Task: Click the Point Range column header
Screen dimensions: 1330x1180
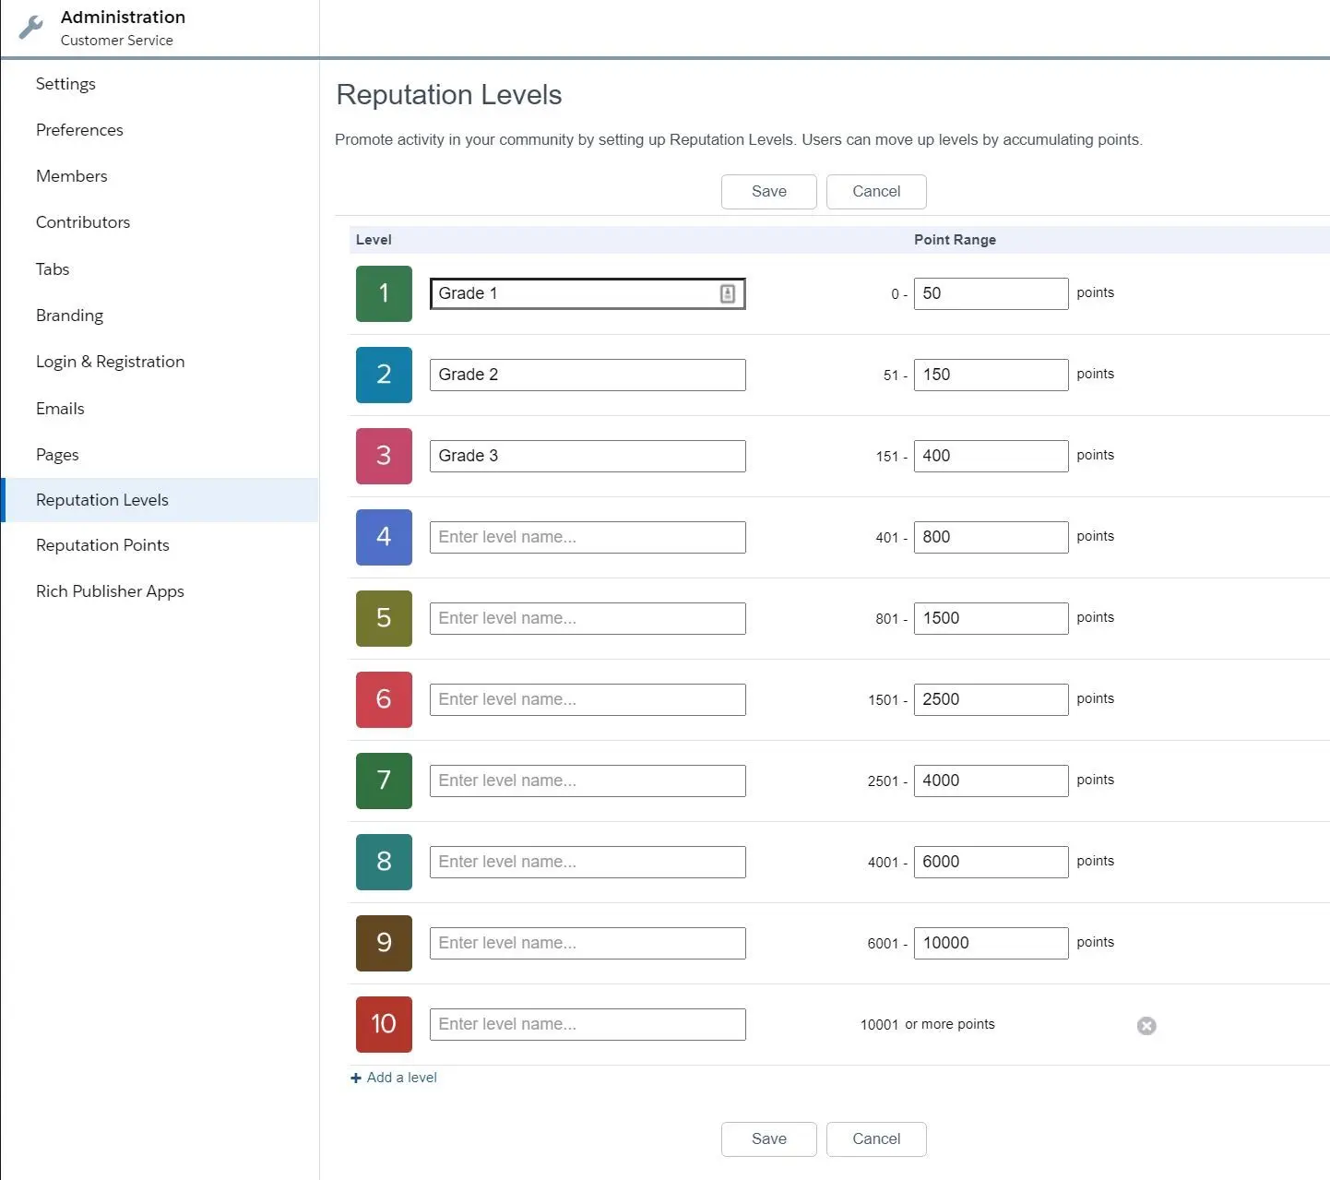Action: (955, 240)
